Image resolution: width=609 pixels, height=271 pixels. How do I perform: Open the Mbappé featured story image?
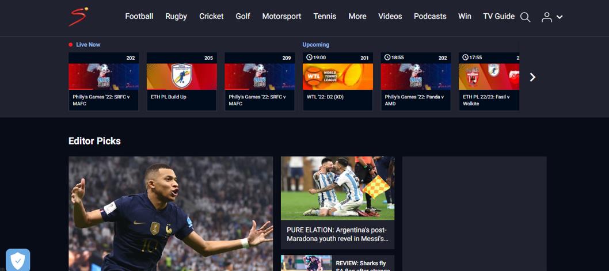click(x=170, y=213)
